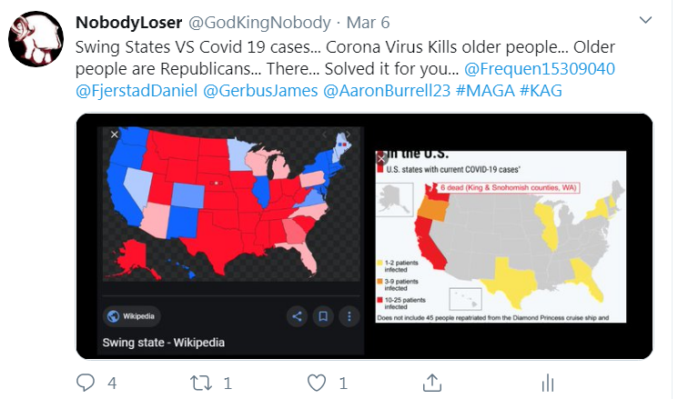This screenshot has width=678, height=399.
Task: Click the Wikipedia source chip in the image
Action: [x=131, y=316]
